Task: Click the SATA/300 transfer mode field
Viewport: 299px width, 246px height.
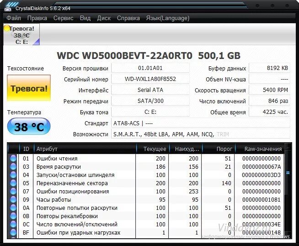Action: (150, 101)
